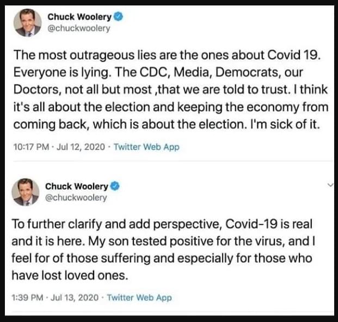Screen dimensions: 338x322
Task: Click the words 'Covid 19.' in the first tweet
Action: click(294, 55)
